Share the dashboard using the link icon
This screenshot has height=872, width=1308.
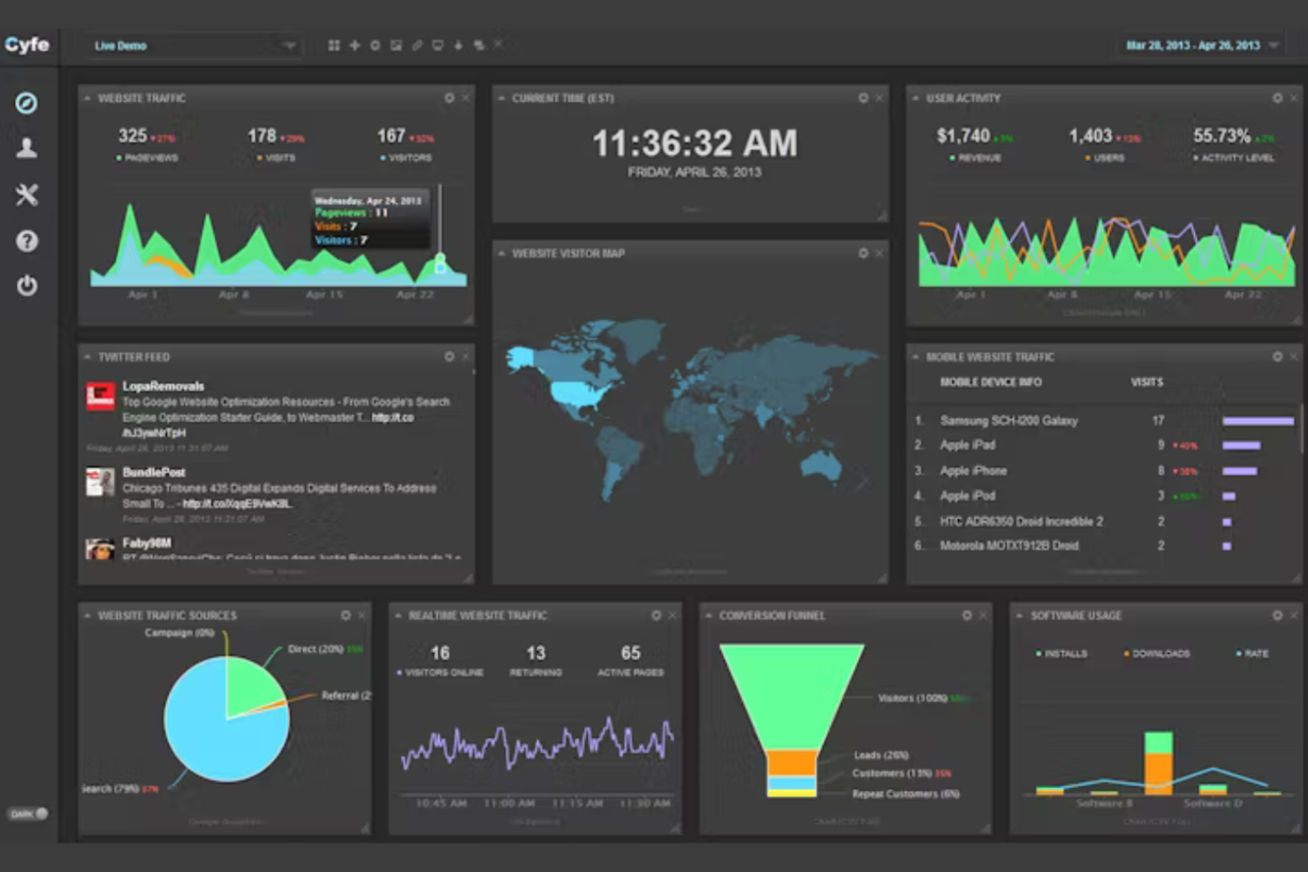click(416, 44)
